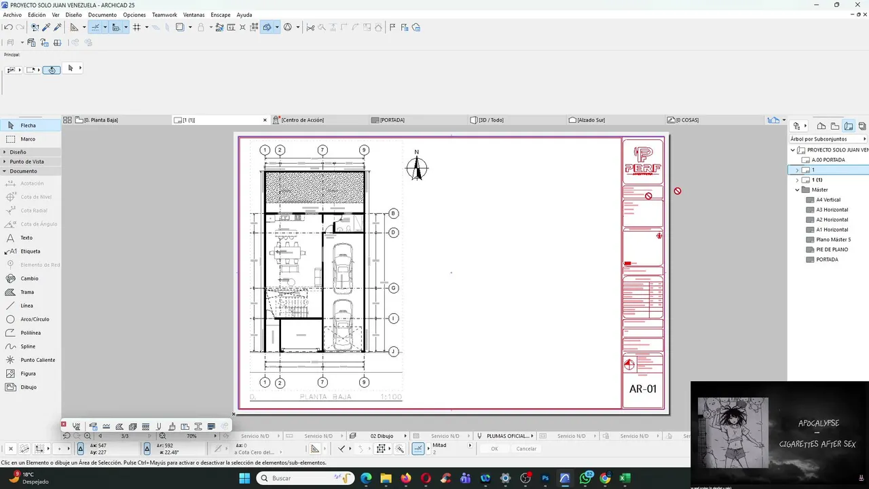The width and height of the screenshot is (869, 489).
Task: Close the [1 (1)] layout tab
Action: pyautogui.click(x=265, y=120)
